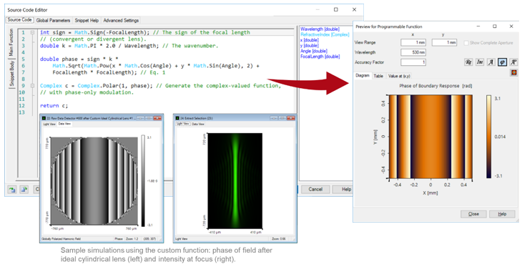
Task: Click "FocalLength [double]" in parameter list
Action: pos(320,57)
